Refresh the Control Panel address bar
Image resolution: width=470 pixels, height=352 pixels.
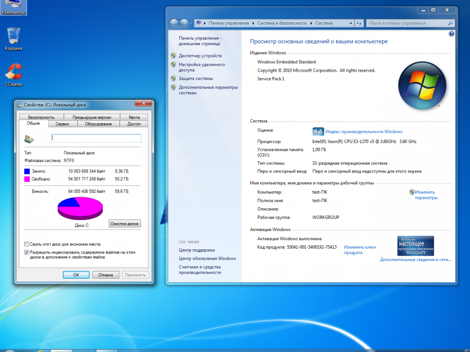coord(359,23)
